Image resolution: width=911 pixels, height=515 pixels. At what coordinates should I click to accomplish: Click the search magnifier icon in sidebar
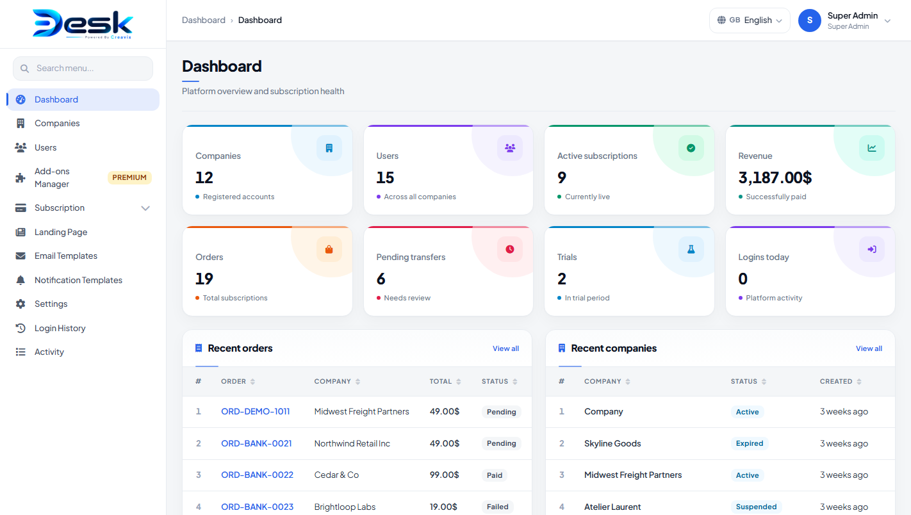click(24, 69)
